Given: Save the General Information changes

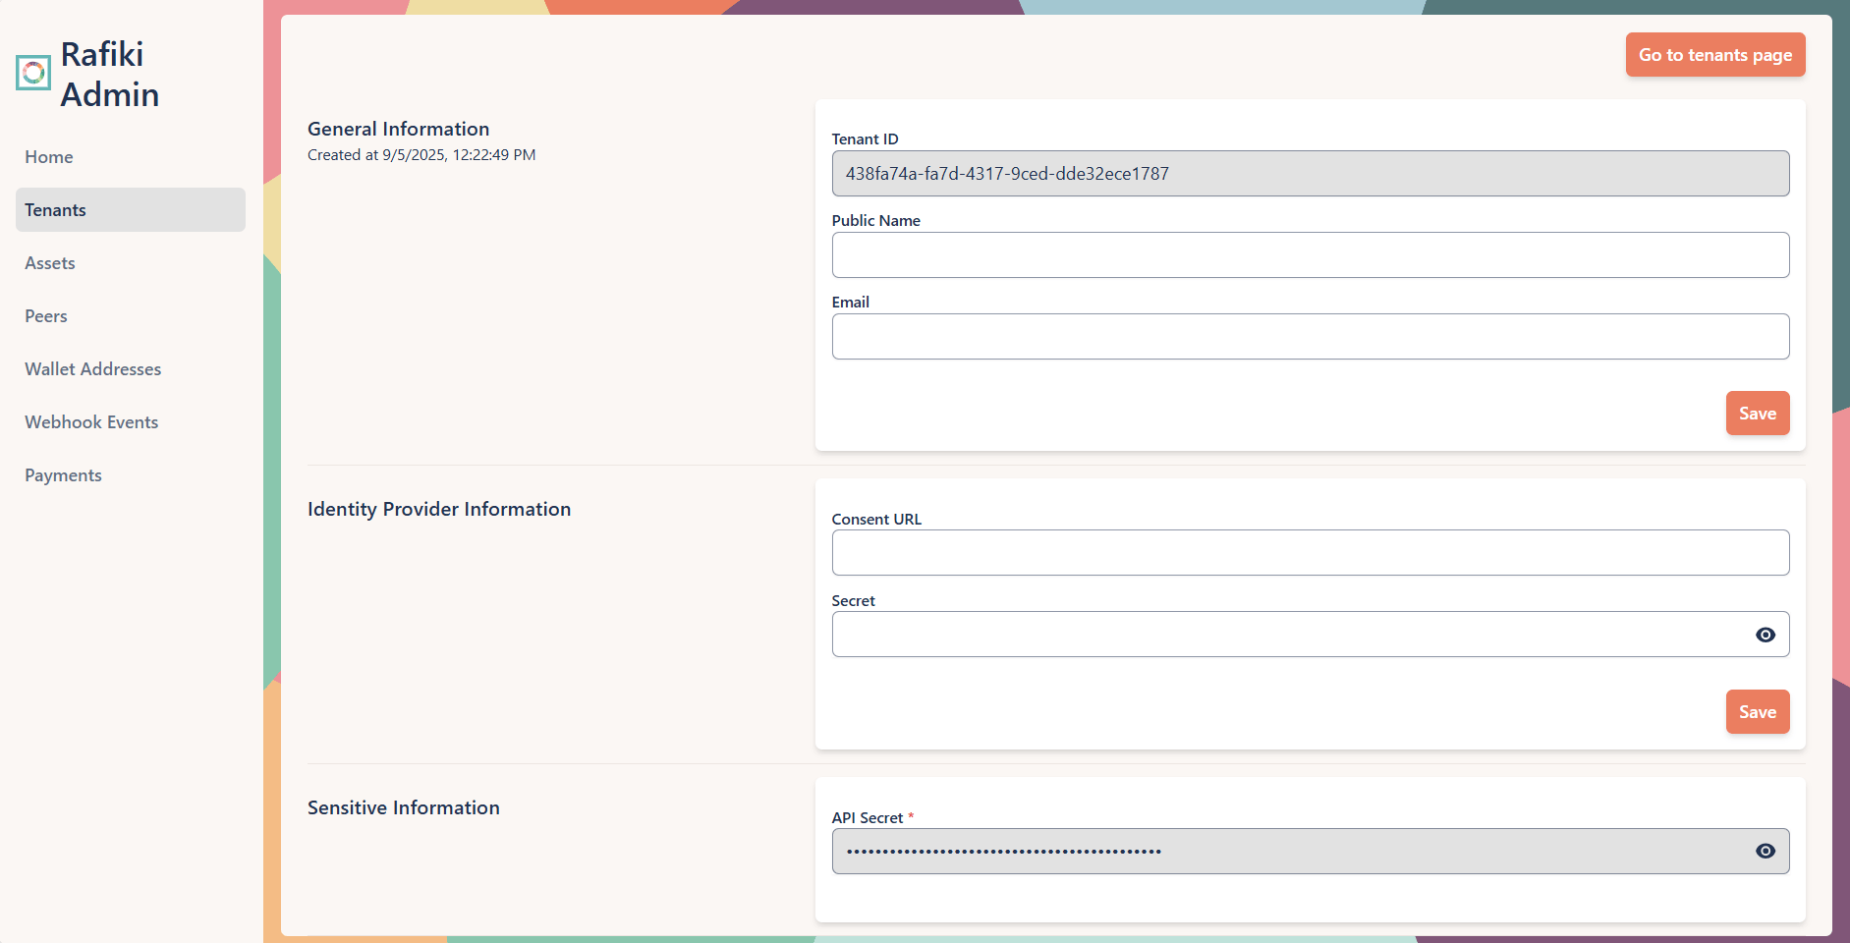Looking at the screenshot, I should pos(1757,413).
